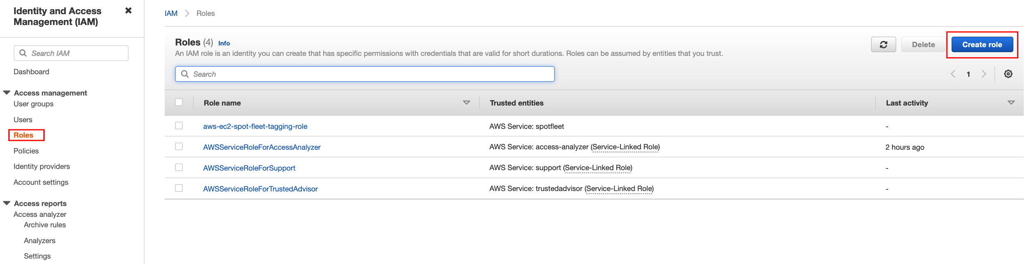Image resolution: width=1025 pixels, height=264 pixels.
Task: Sort by Last activity column arrow
Action: click(1011, 103)
